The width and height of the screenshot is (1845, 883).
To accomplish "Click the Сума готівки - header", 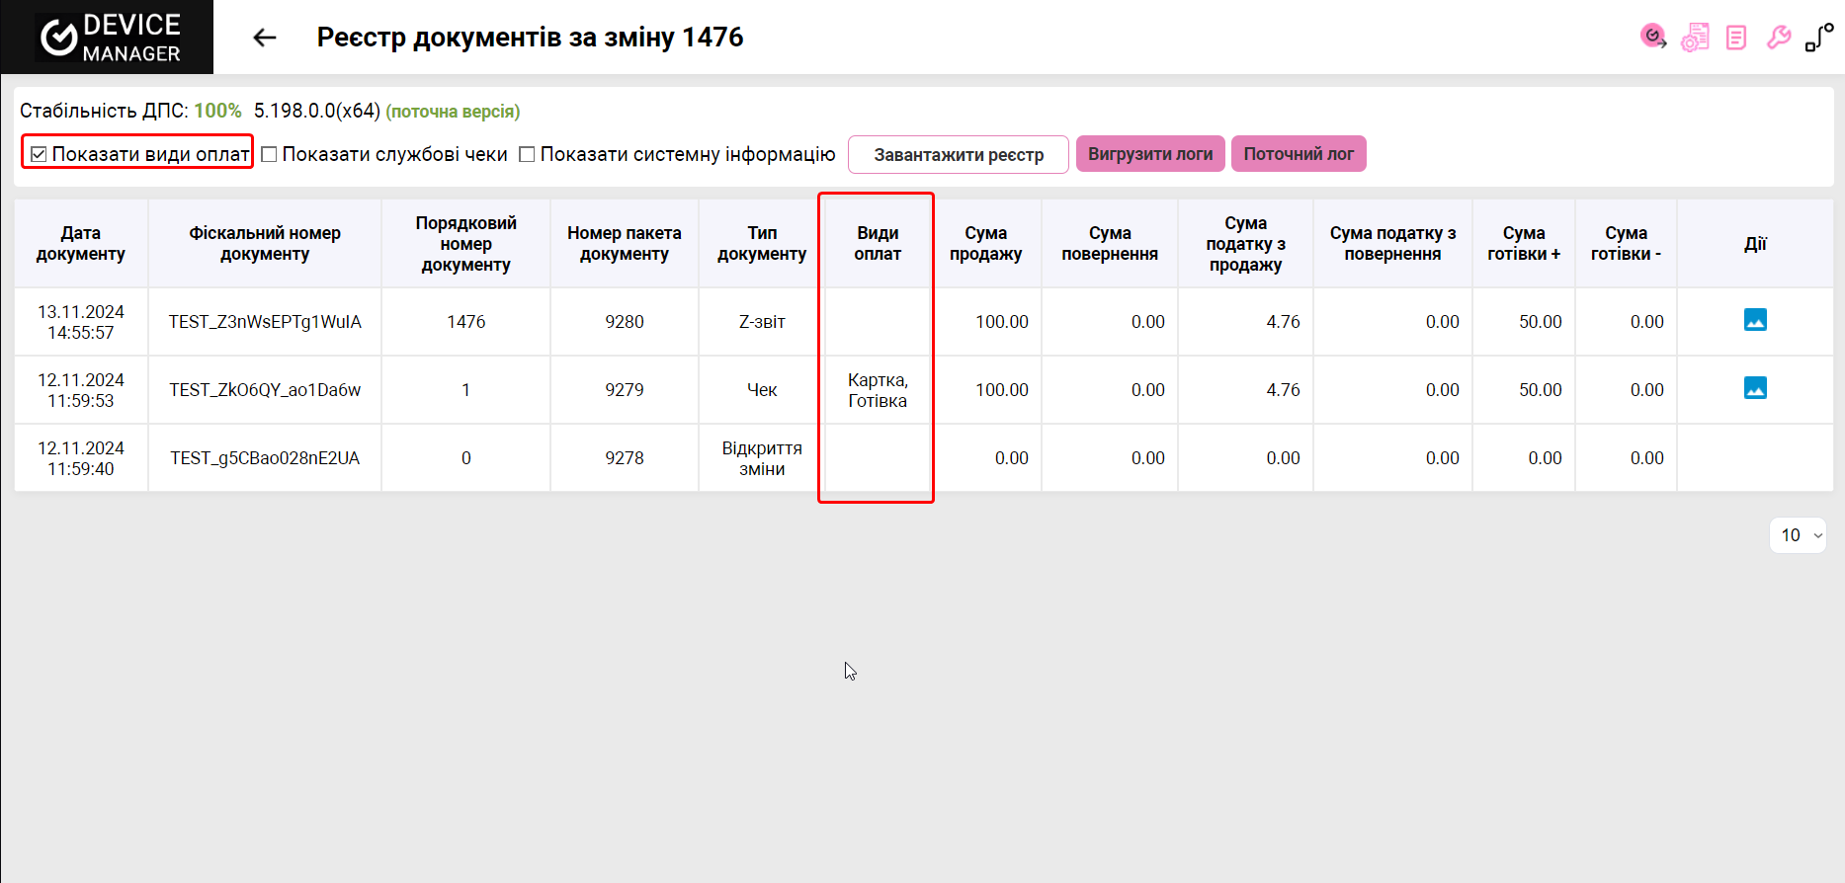I will [1627, 244].
